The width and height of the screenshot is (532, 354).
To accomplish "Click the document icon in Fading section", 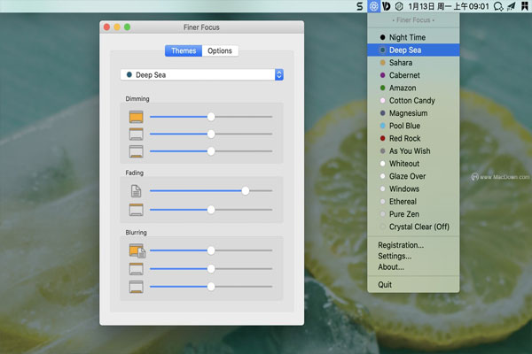I will pyautogui.click(x=136, y=190).
